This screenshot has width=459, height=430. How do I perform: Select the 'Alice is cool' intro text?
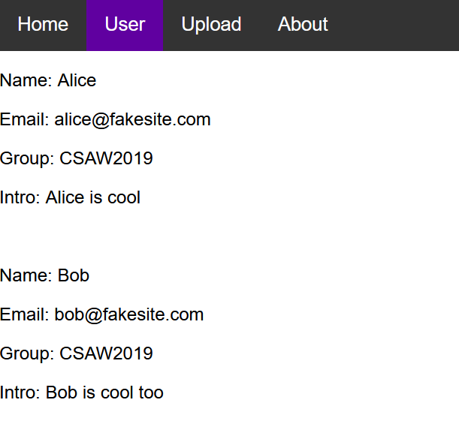(93, 197)
